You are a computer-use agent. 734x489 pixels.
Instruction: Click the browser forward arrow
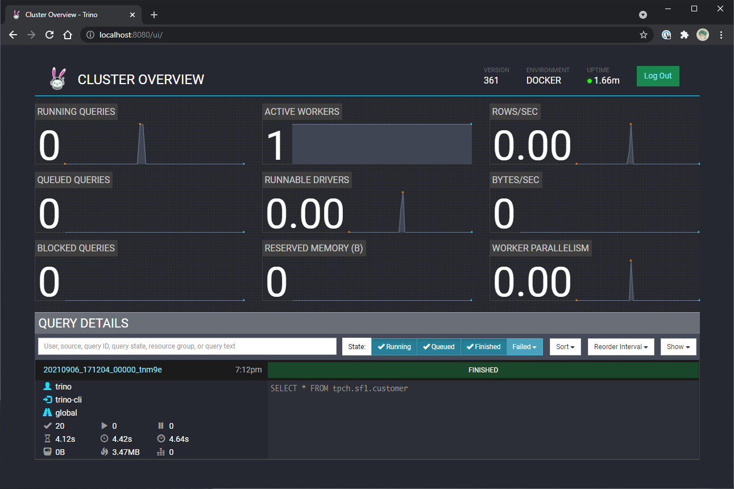click(31, 35)
